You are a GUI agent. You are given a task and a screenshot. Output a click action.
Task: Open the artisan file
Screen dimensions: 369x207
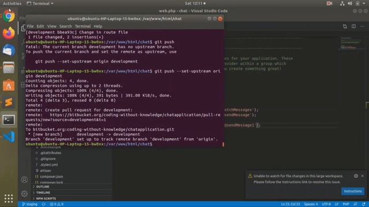click(x=45, y=171)
